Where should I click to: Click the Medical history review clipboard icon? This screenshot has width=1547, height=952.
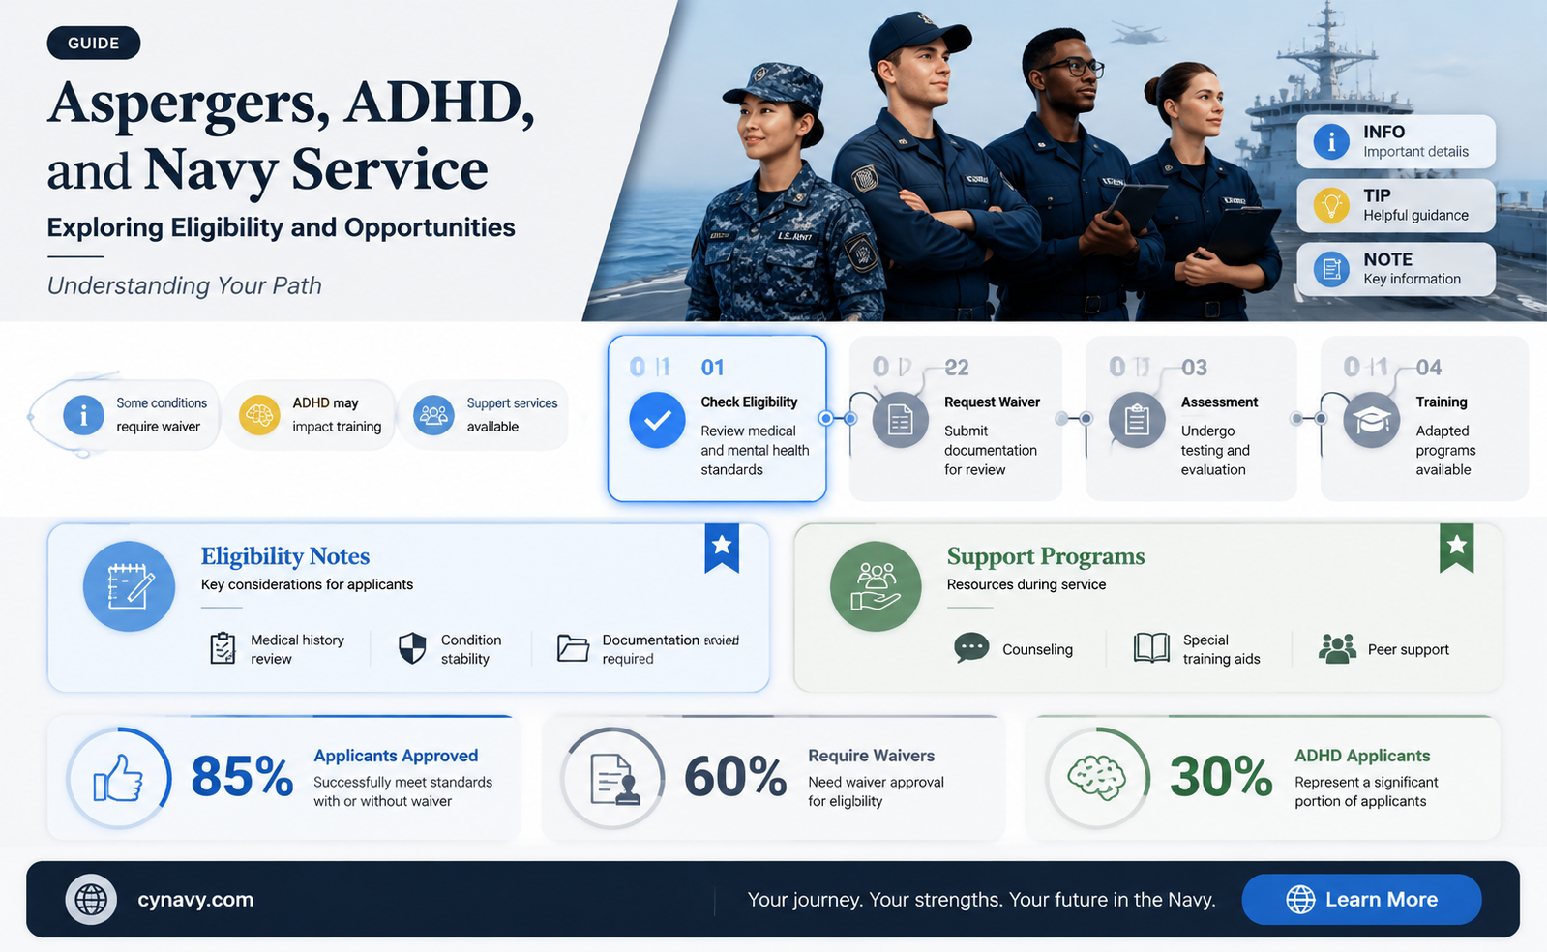[223, 648]
